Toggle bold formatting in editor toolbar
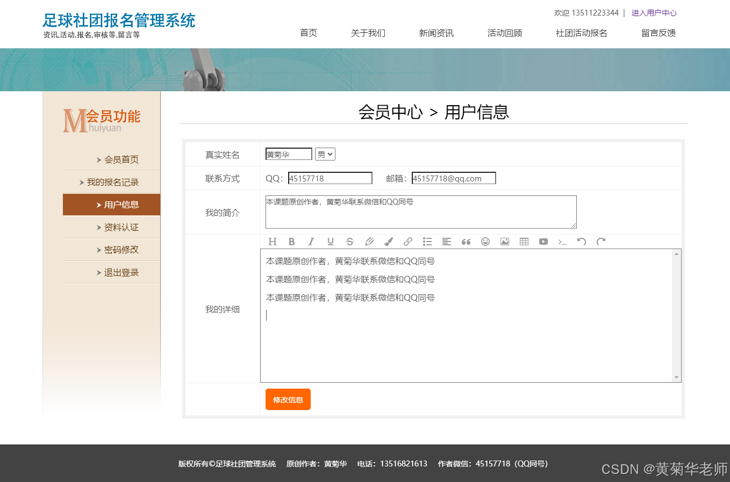 pyautogui.click(x=292, y=242)
